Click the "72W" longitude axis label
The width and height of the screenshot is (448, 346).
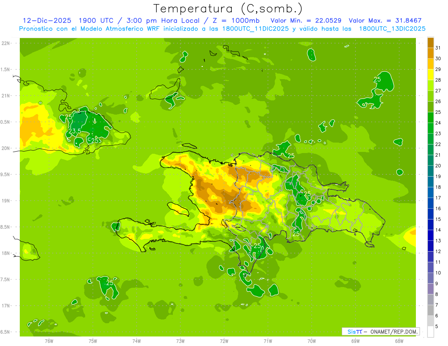(224, 341)
